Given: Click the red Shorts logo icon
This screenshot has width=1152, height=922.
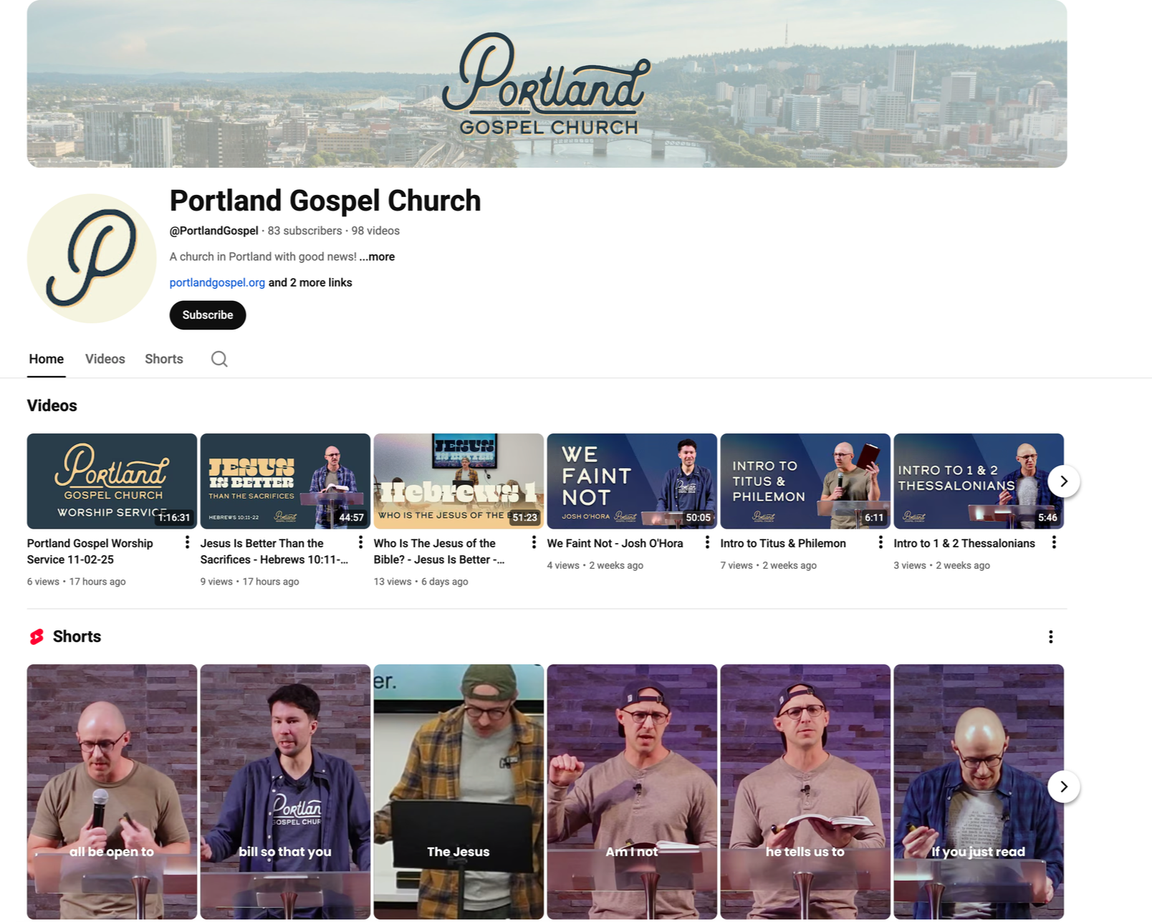Looking at the screenshot, I should 37,637.
